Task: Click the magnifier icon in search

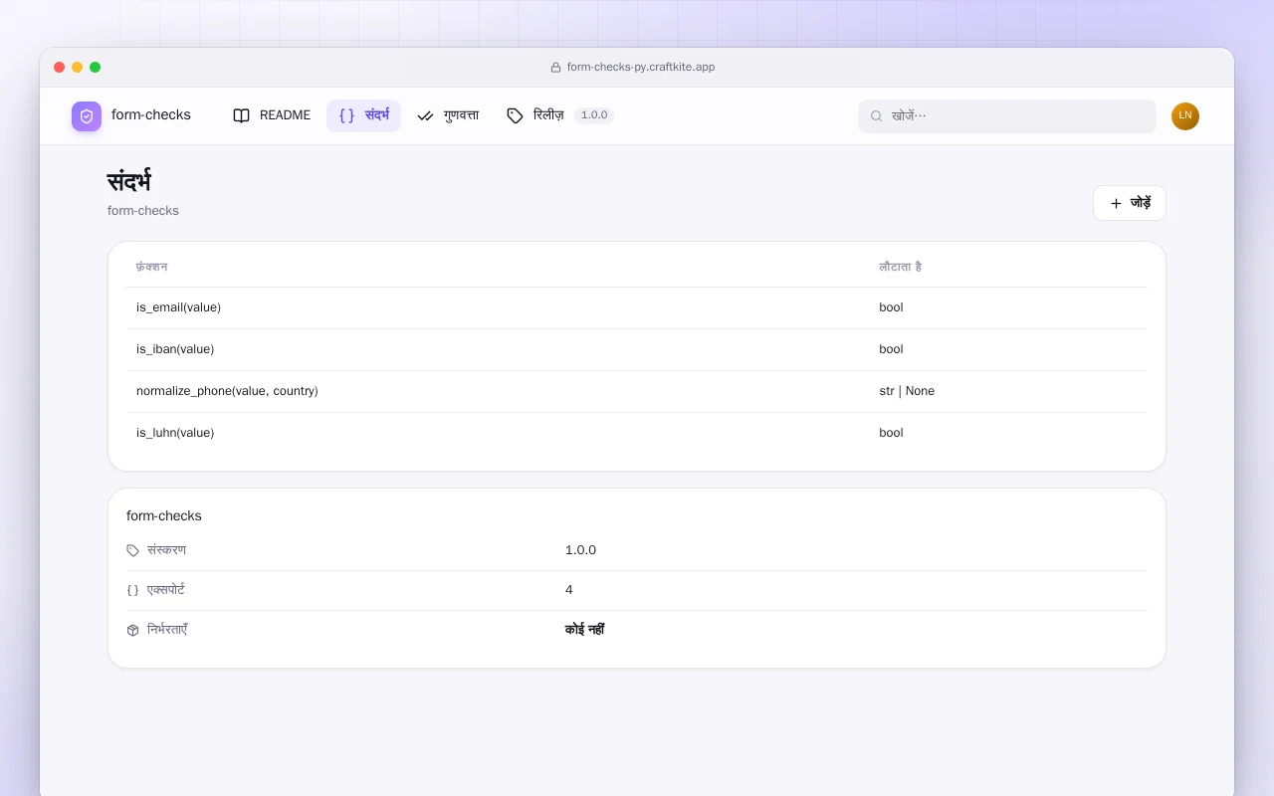Action: coord(877,116)
